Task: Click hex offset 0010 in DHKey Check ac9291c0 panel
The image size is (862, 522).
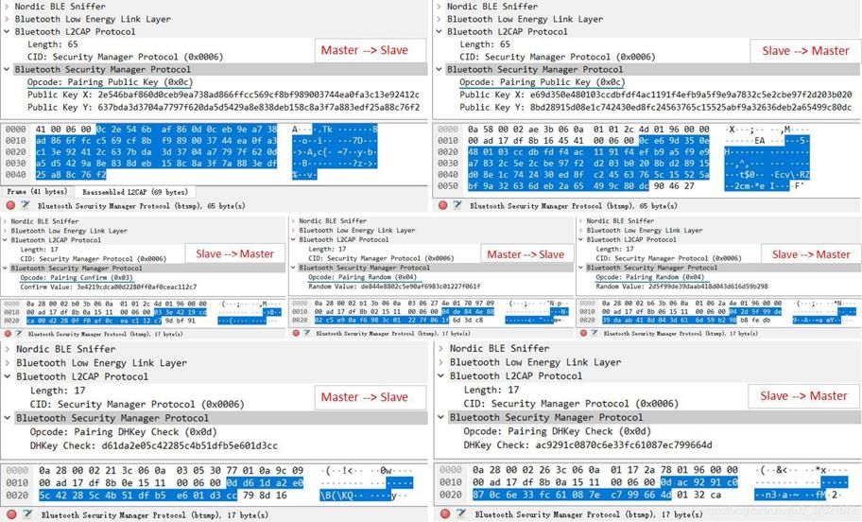Action: coord(450,482)
